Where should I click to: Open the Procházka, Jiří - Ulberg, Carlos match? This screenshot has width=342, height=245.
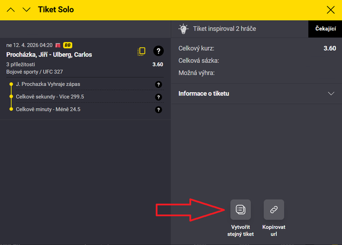[x=49, y=55]
